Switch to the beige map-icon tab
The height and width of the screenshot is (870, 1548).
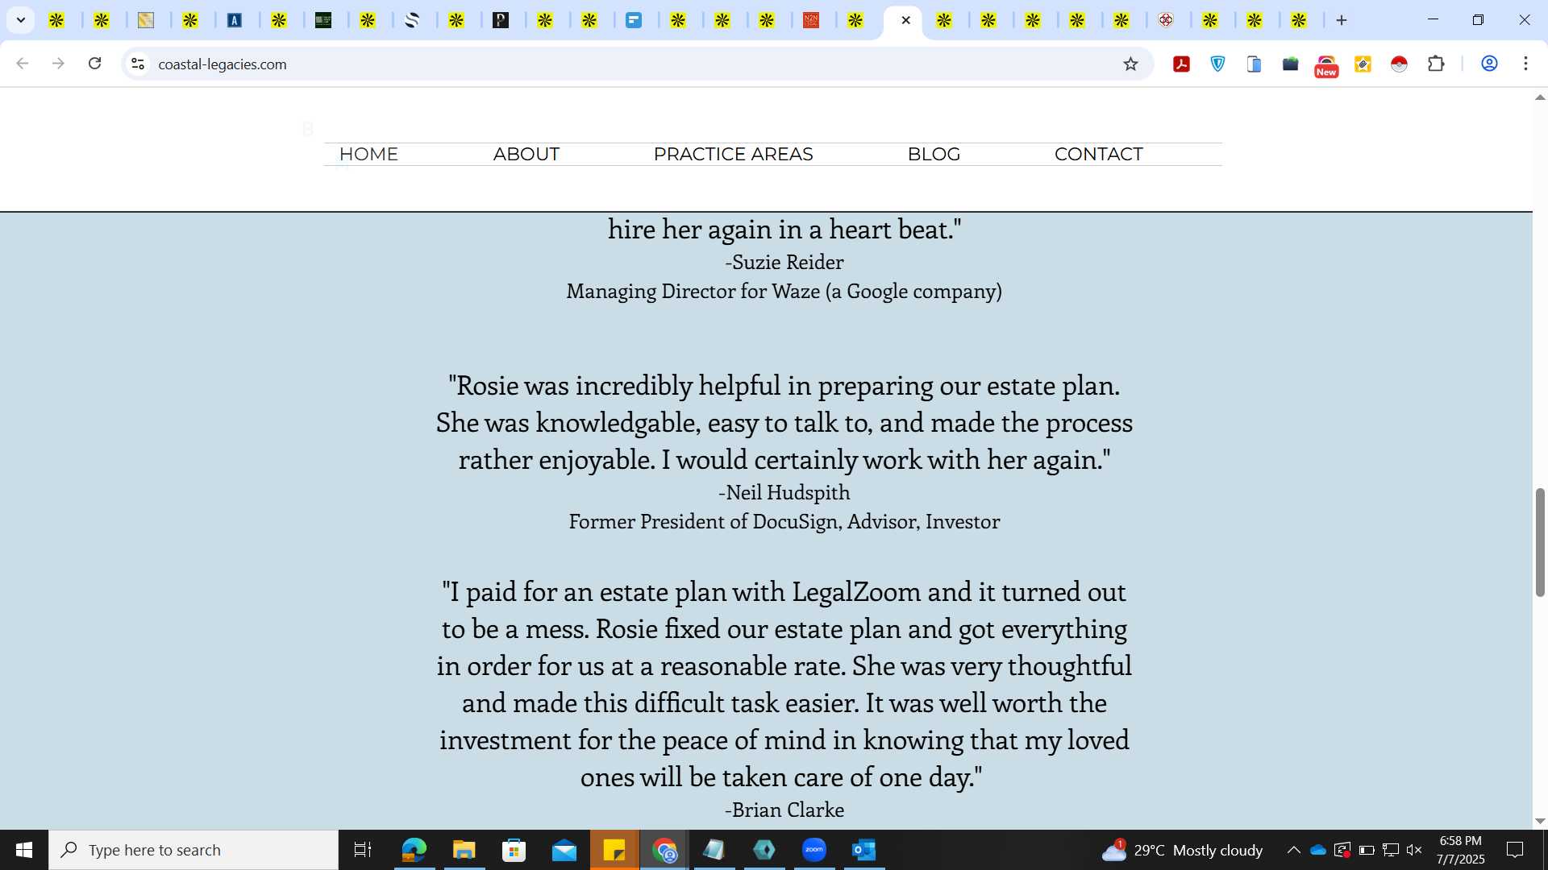coord(146,21)
